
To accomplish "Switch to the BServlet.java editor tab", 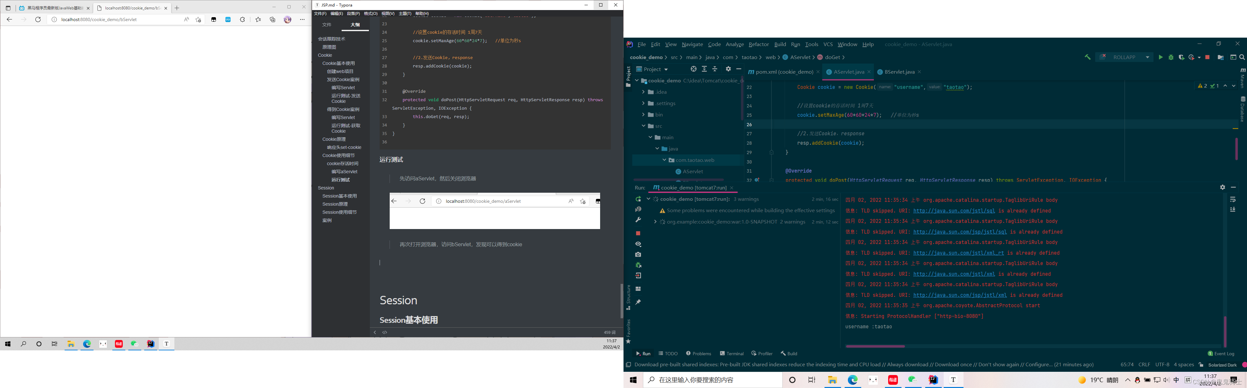I will (x=899, y=72).
